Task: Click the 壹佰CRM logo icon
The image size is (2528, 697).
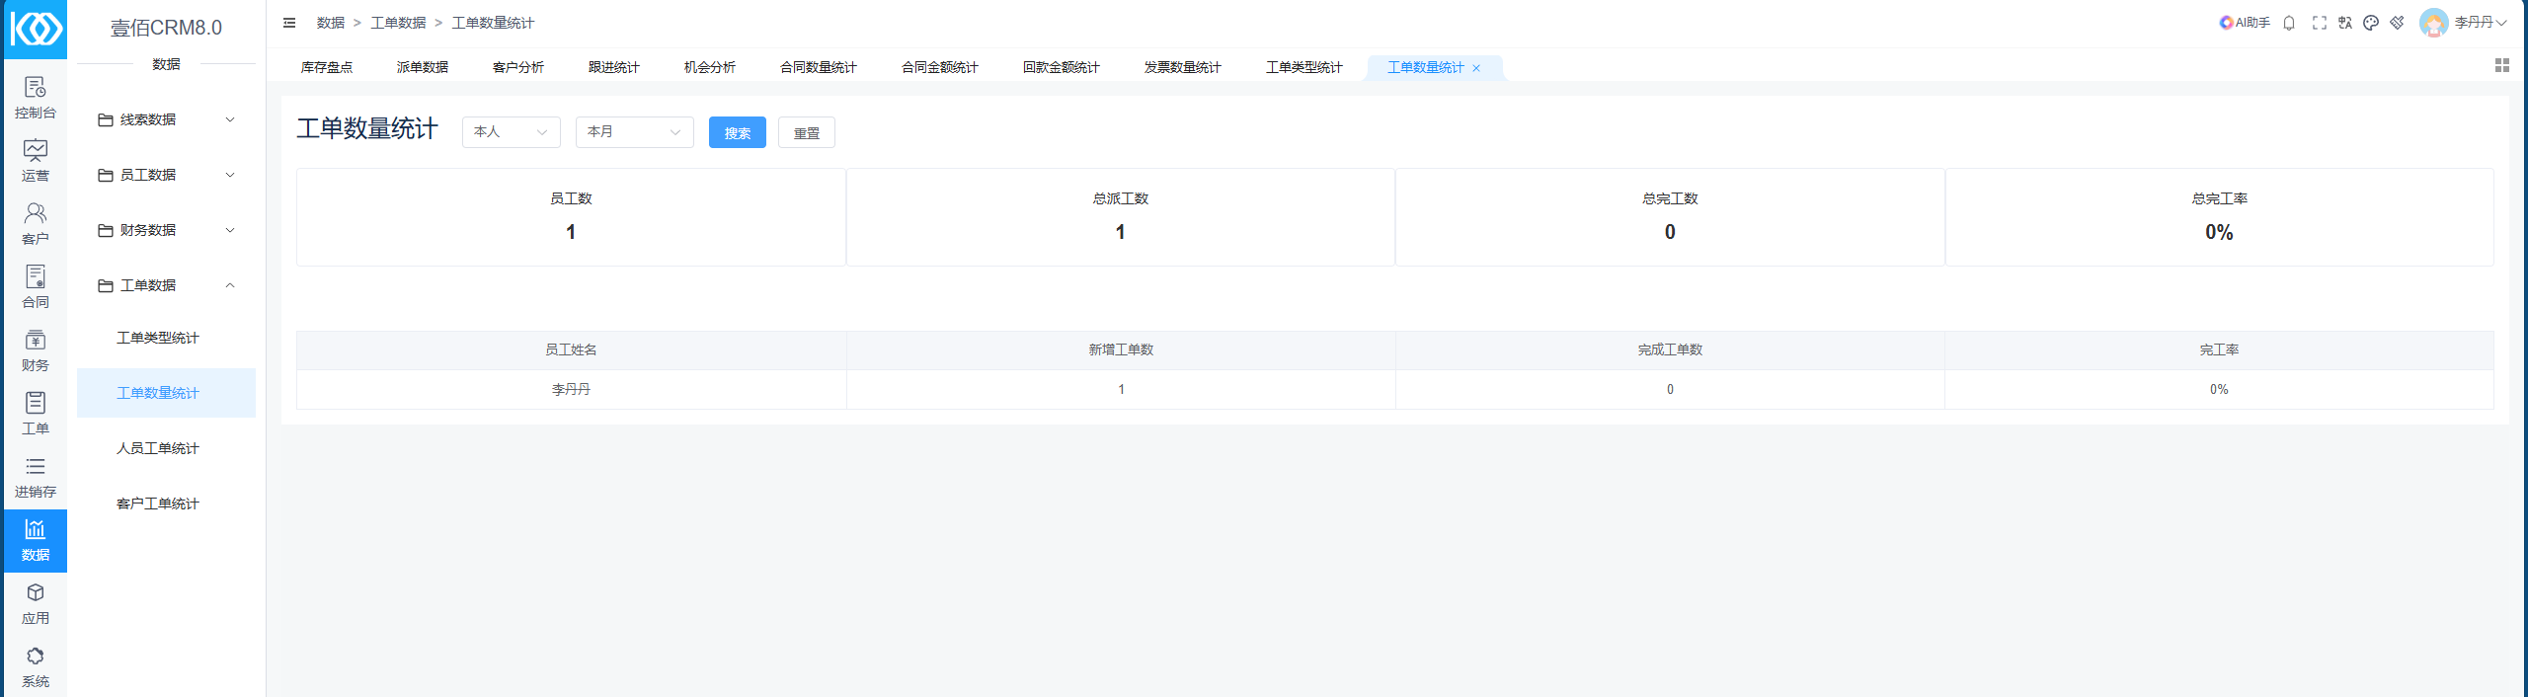Action: tap(36, 30)
